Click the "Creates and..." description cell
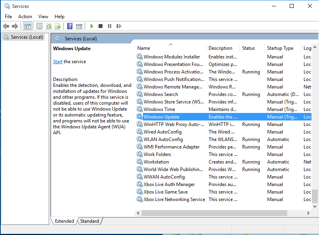This screenshot has width=319, height=235. click(x=222, y=162)
